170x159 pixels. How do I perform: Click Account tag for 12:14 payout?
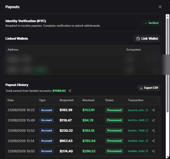pos(46,141)
